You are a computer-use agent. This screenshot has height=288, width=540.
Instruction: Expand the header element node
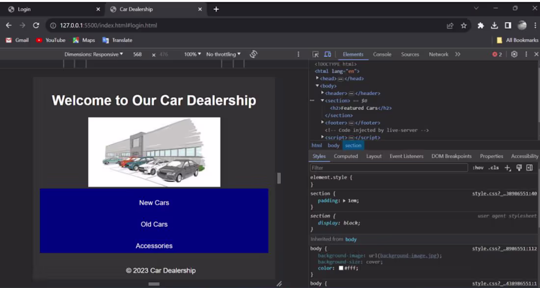pyautogui.click(x=323, y=93)
